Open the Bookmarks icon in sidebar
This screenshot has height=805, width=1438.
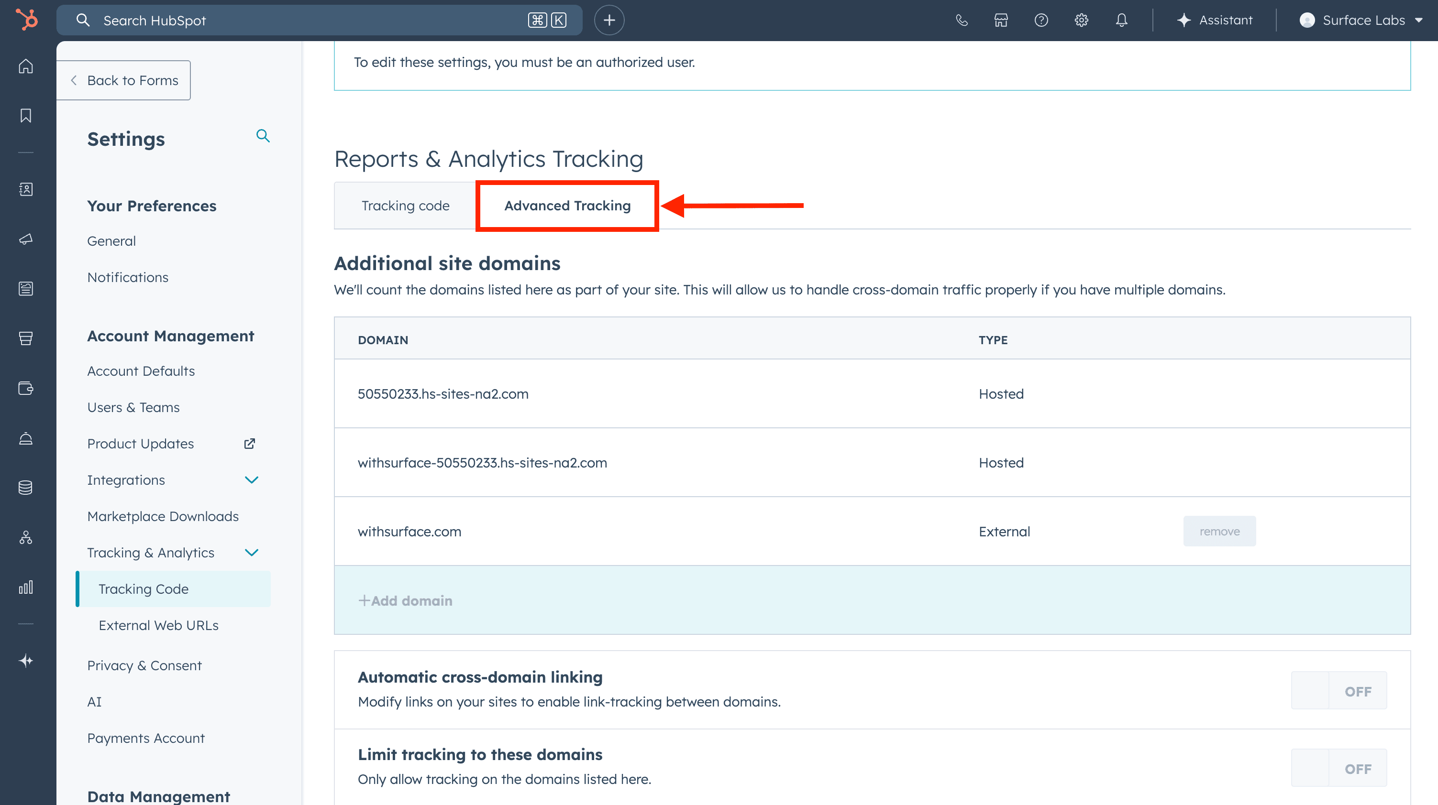click(26, 116)
